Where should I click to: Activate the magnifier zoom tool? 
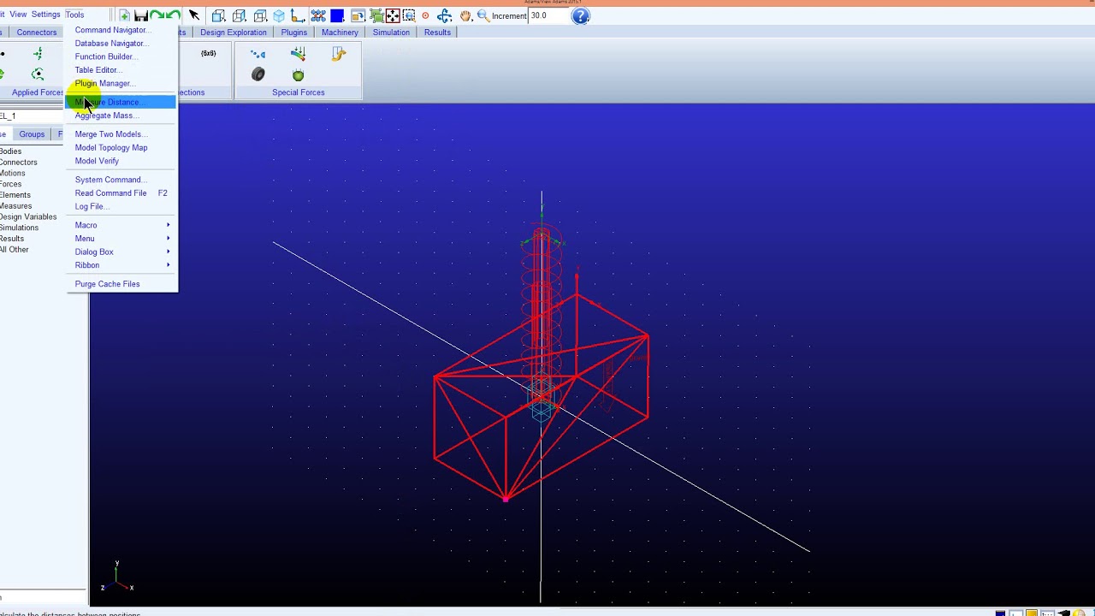[x=483, y=15]
